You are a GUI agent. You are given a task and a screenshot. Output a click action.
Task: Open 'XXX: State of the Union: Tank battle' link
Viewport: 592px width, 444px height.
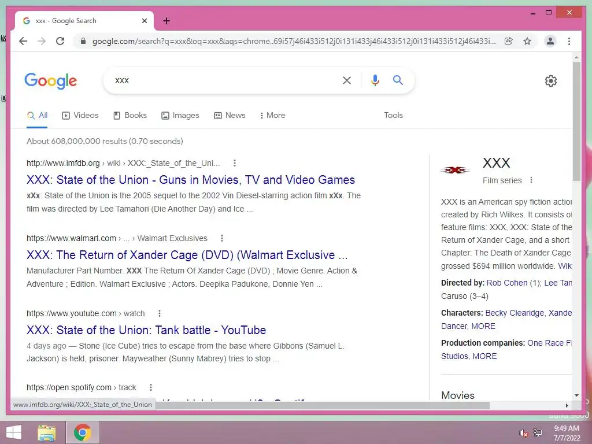146,330
